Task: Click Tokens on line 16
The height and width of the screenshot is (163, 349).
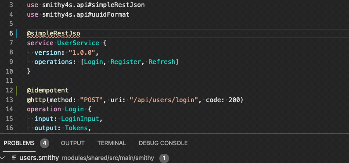Action: tap(76, 128)
